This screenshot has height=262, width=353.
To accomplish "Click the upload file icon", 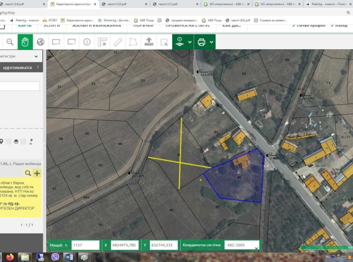I will 149,42.
